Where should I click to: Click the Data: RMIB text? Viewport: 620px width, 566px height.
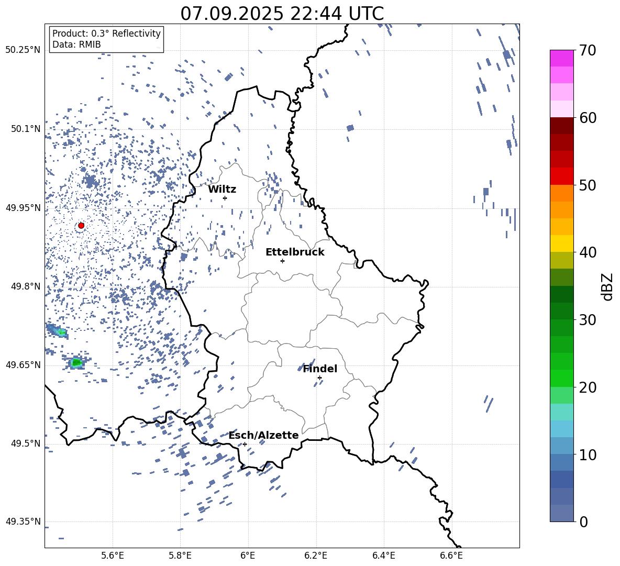pos(76,45)
